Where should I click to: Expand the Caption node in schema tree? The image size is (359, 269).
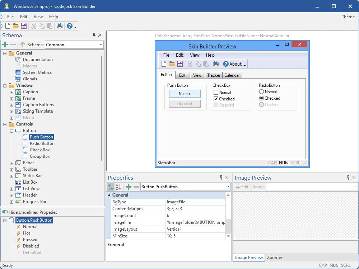[11, 92]
